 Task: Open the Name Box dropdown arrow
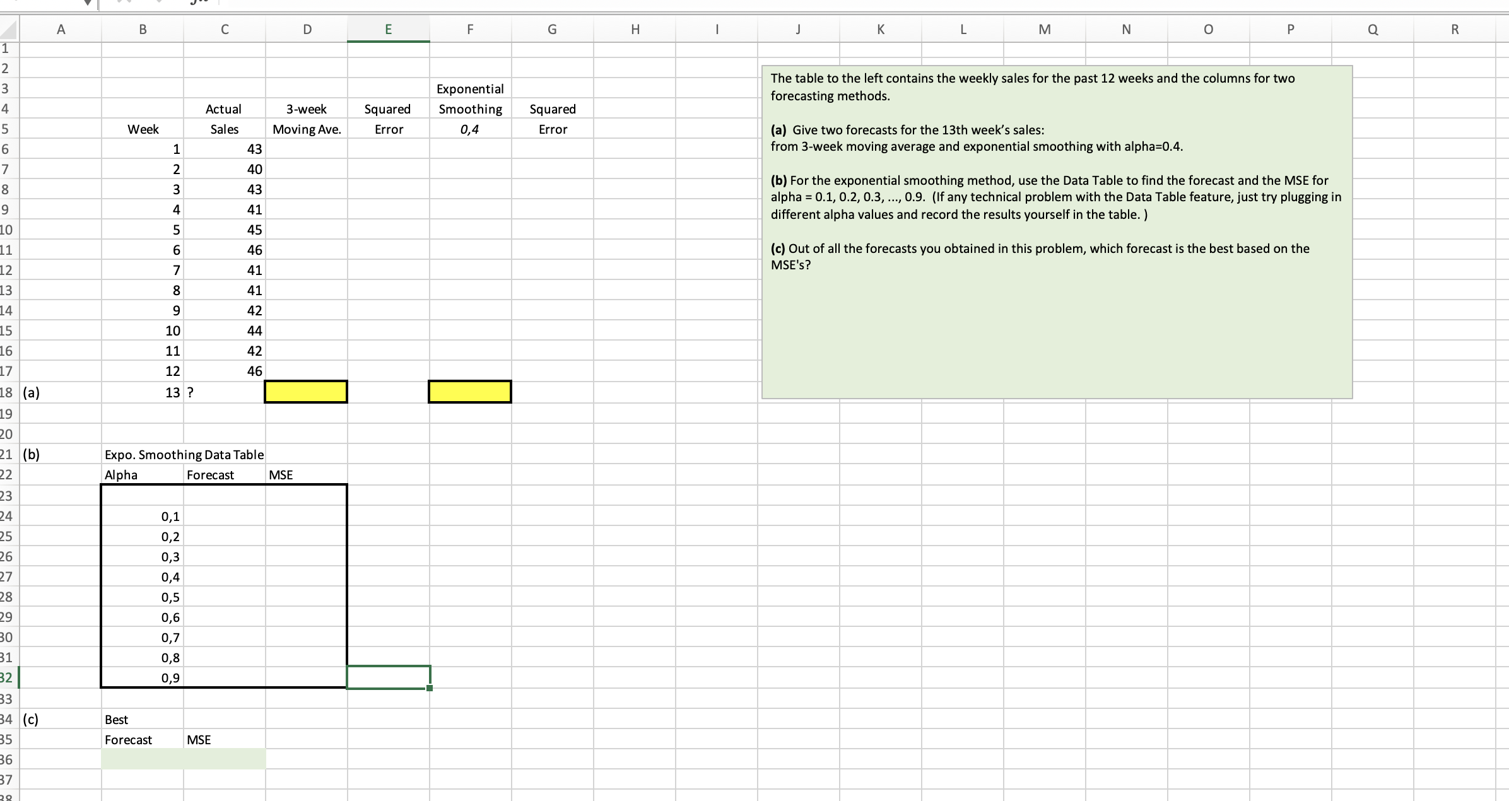point(88,3)
